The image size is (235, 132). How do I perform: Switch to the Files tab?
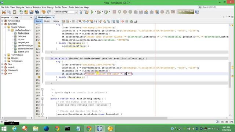pos(16,18)
